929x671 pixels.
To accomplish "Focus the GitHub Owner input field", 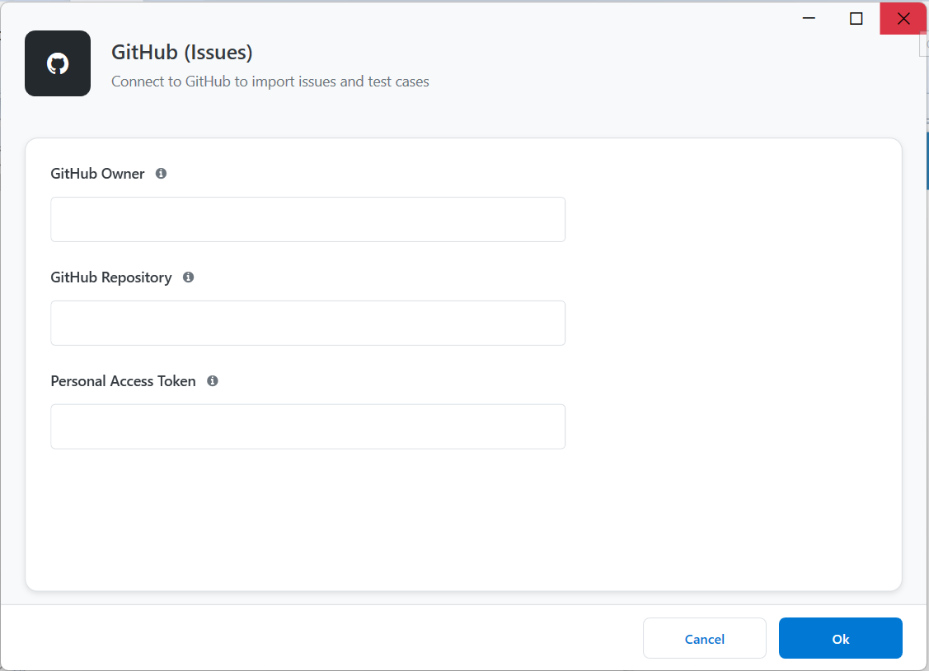I will coord(308,220).
